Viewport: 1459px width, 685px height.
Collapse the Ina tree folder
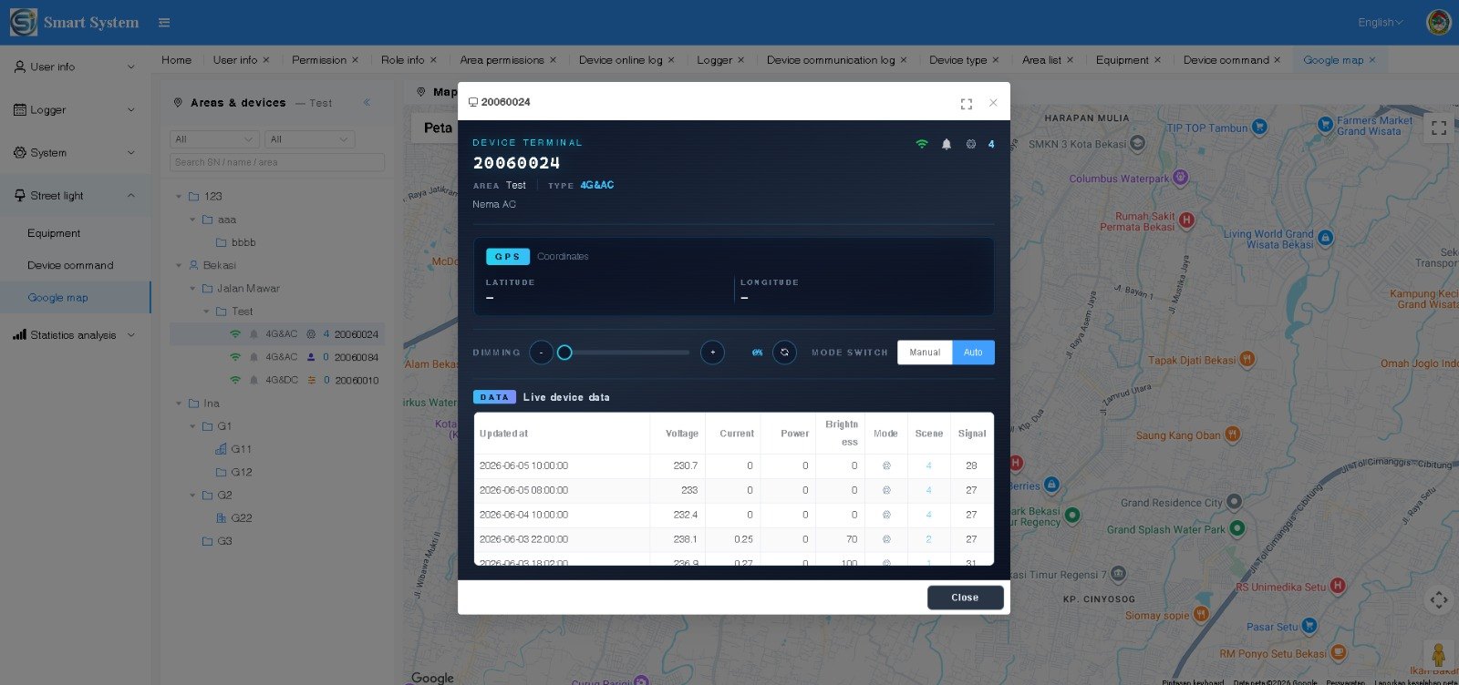(179, 403)
